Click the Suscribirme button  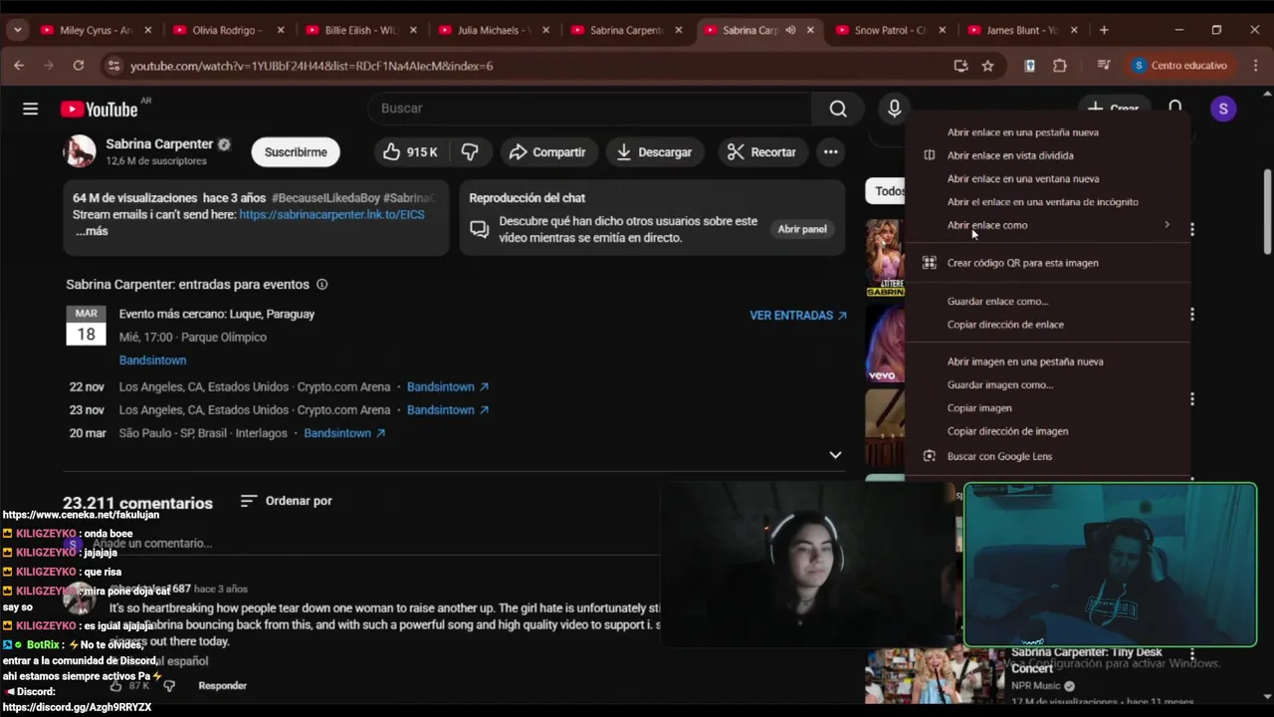[x=296, y=152]
